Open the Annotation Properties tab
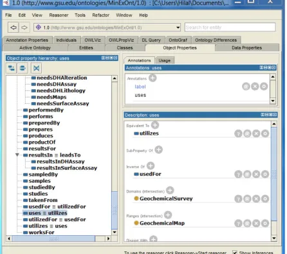Screen dimensions: 287x254 pos(27,40)
